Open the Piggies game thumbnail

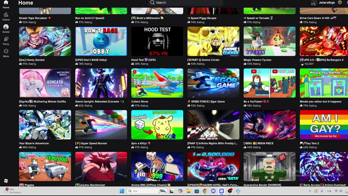[x=45, y=167]
